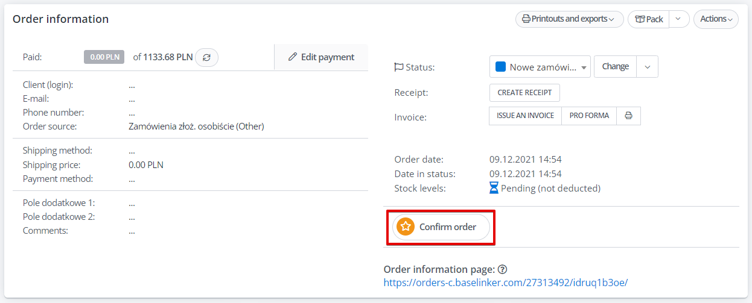Click the printer icon next to PRO FORMA
Viewport: 752px width, 303px height.
tap(628, 116)
